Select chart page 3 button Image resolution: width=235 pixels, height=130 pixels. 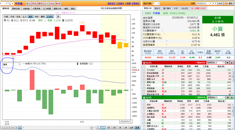point(9,128)
